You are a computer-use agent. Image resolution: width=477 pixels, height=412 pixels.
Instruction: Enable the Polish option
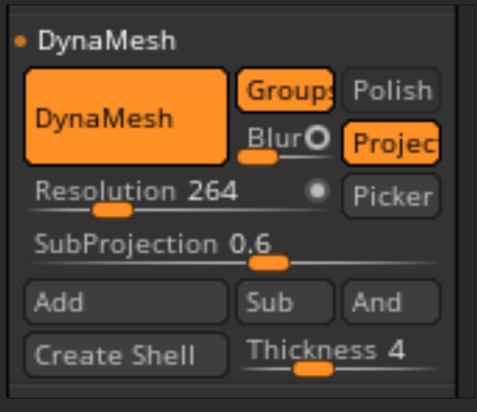click(391, 91)
